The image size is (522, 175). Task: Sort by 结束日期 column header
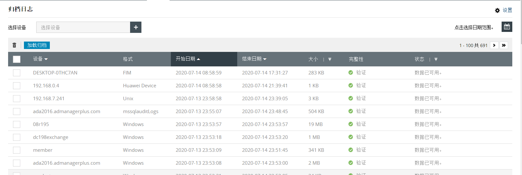[x=254, y=59]
